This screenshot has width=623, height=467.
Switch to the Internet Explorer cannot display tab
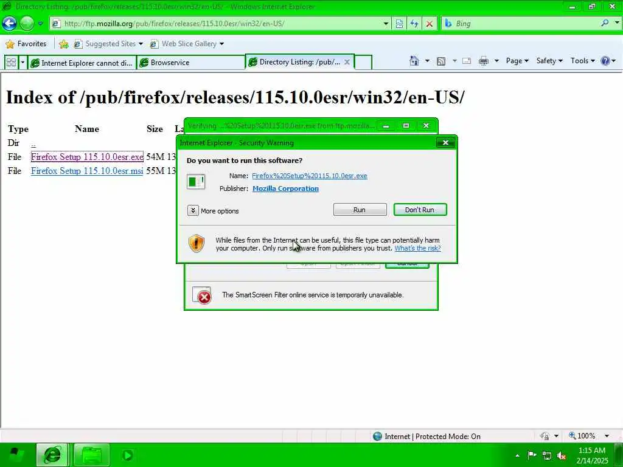pyautogui.click(x=82, y=63)
